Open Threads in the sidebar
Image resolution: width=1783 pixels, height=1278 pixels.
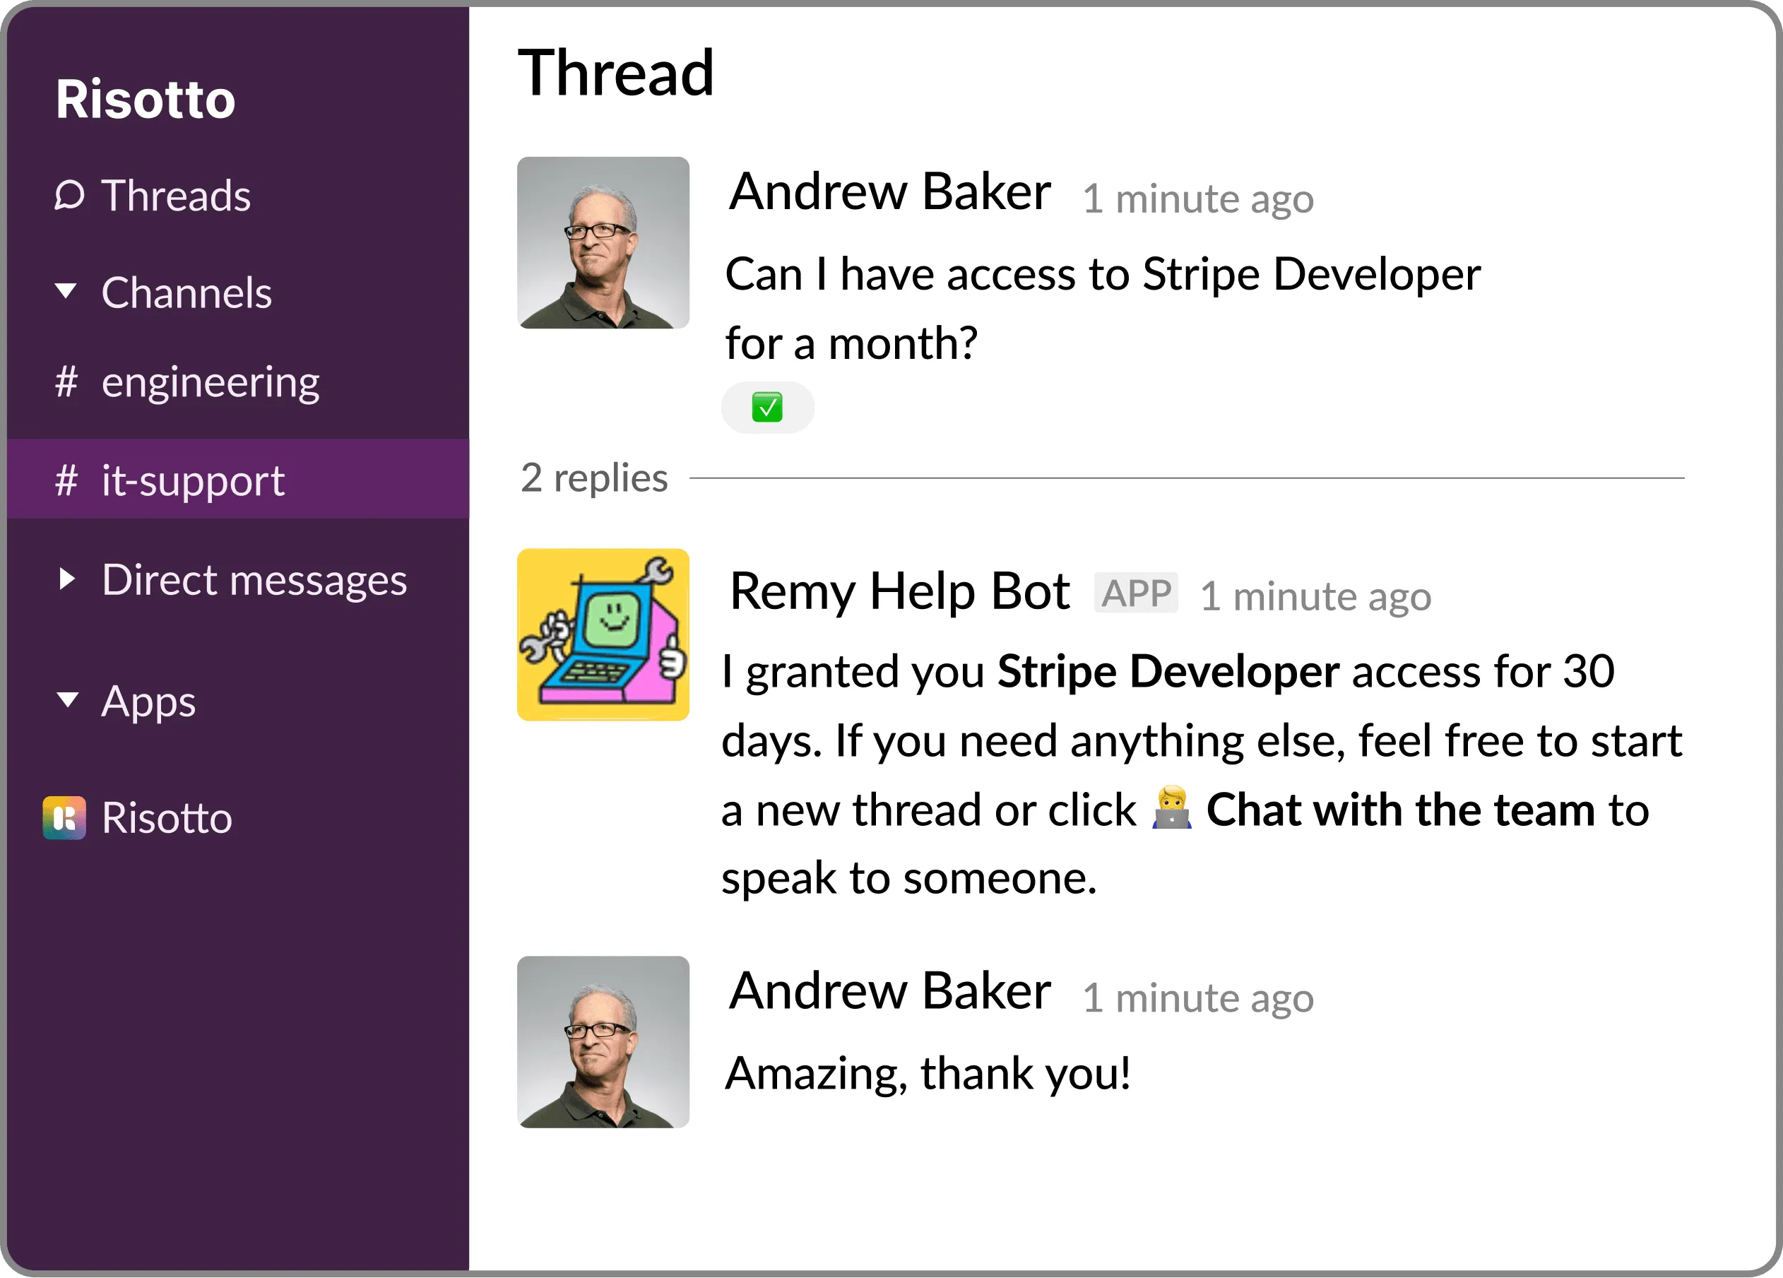(175, 195)
